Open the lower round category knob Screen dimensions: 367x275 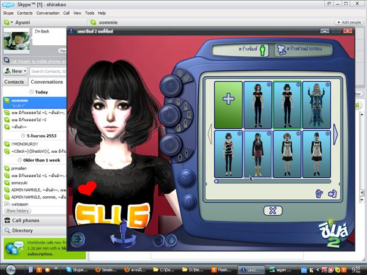tap(171, 144)
